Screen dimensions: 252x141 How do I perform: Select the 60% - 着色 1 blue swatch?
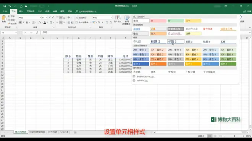point(141,59)
